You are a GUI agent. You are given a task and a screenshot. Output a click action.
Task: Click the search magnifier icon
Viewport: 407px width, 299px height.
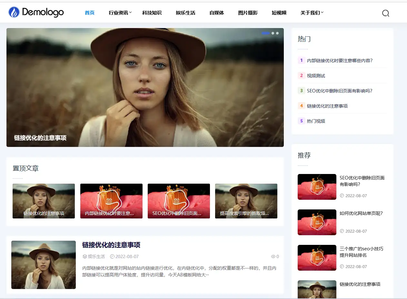385,13
